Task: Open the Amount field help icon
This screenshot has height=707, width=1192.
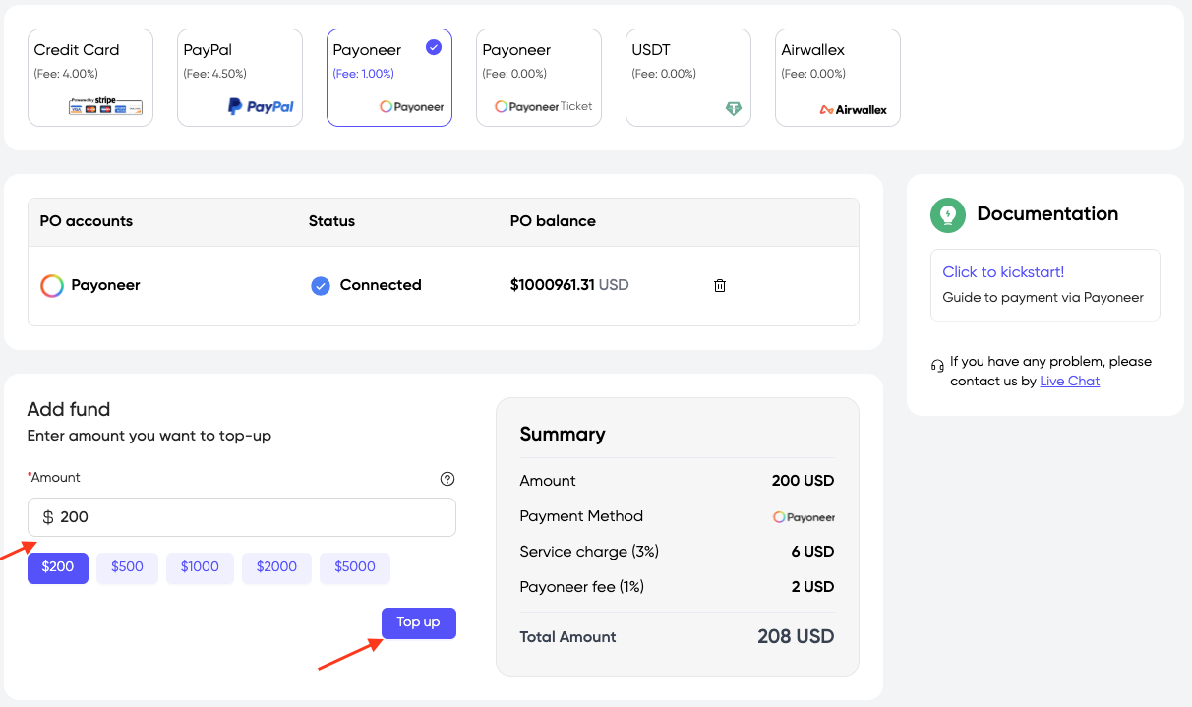Action: tap(447, 479)
